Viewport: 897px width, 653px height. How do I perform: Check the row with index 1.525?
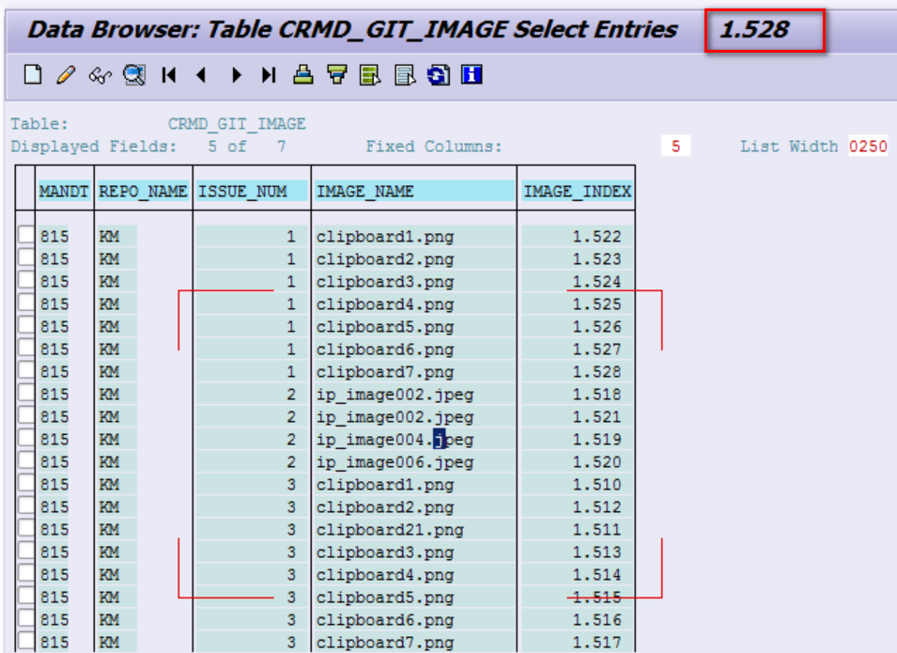25,303
